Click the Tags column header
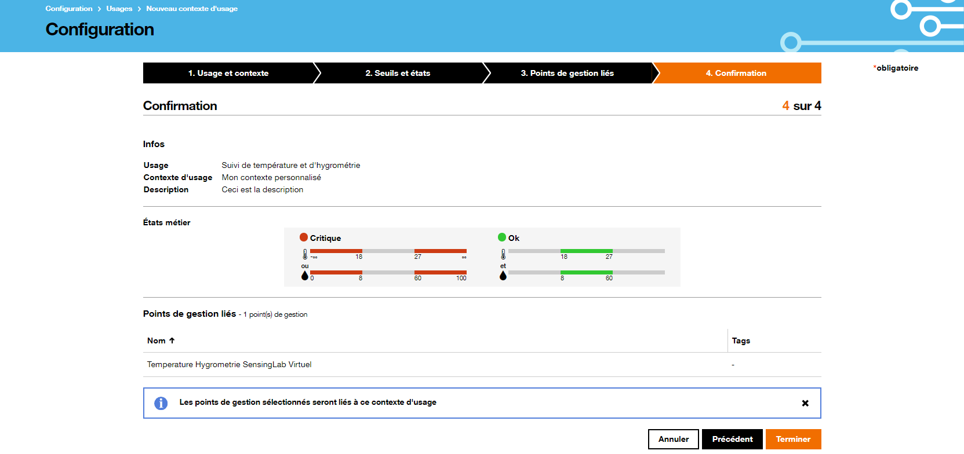This screenshot has width=964, height=454. [741, 340]
